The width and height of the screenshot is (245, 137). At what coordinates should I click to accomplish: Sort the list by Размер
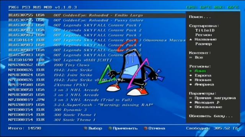pyautogui.click(x=203, y=44)
